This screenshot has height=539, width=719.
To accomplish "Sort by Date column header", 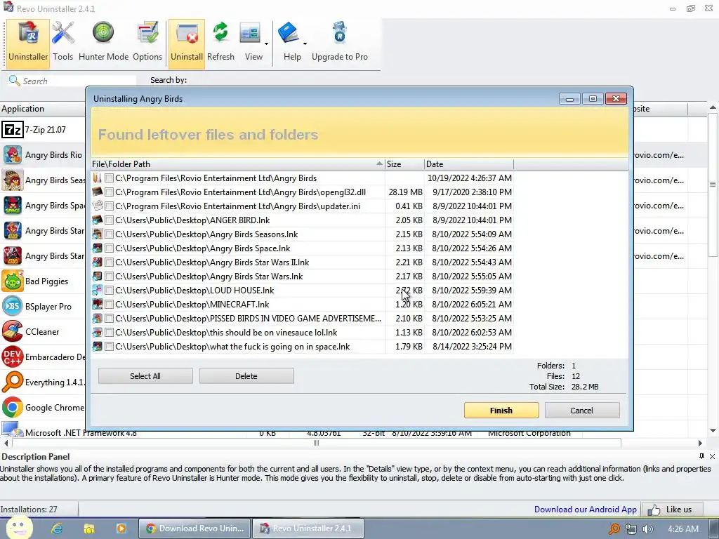I will coord(468,164).
